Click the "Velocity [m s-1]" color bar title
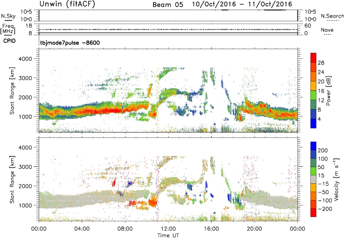This screenshot has width=344, height=238. [337, 179]
